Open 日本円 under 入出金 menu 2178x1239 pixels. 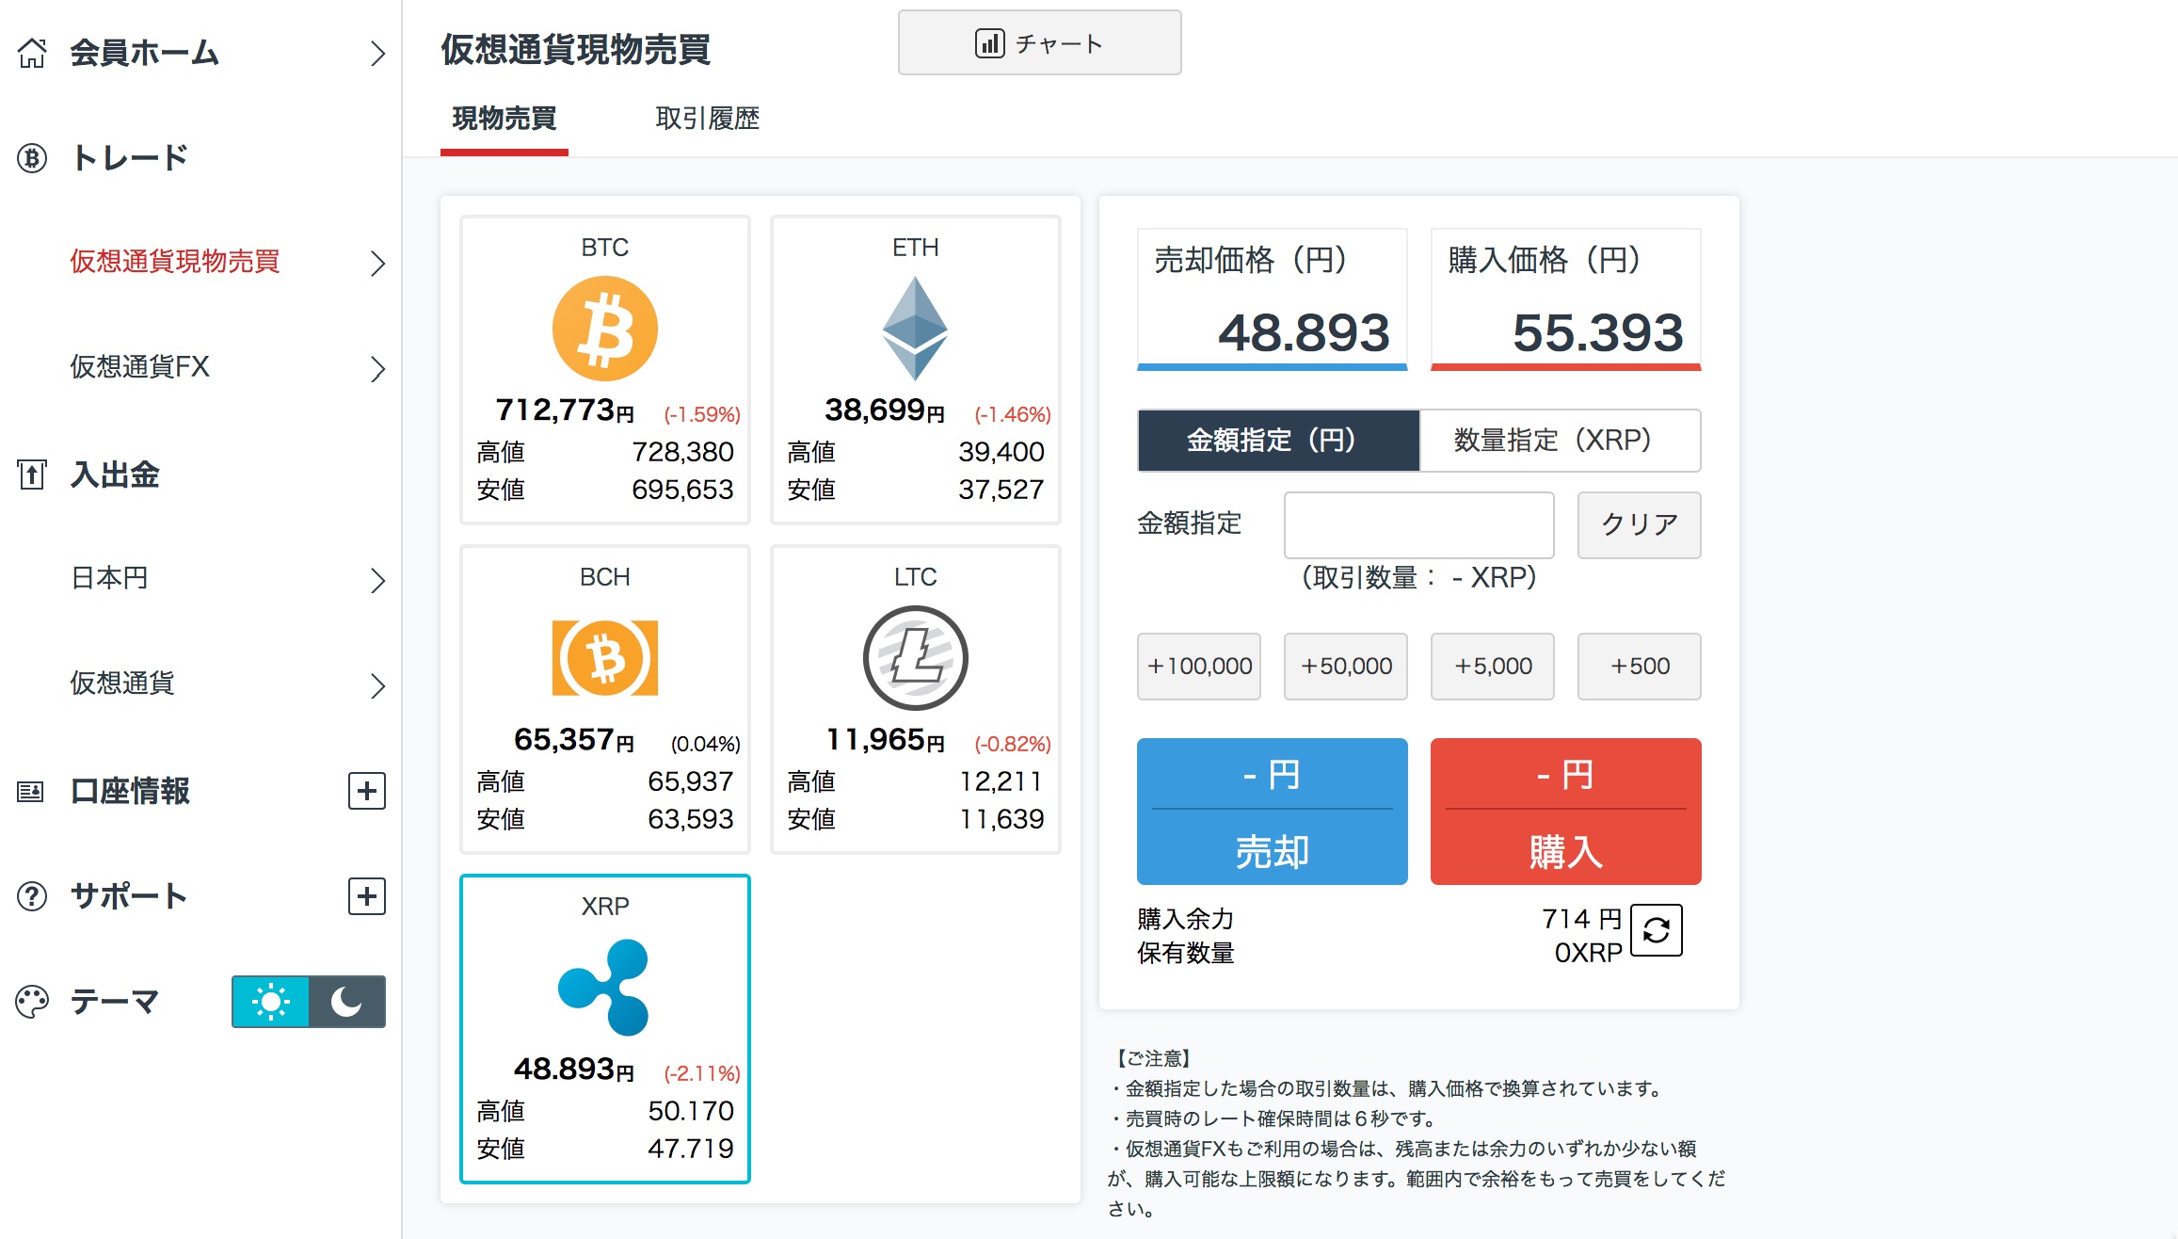(x=110, y=578)
